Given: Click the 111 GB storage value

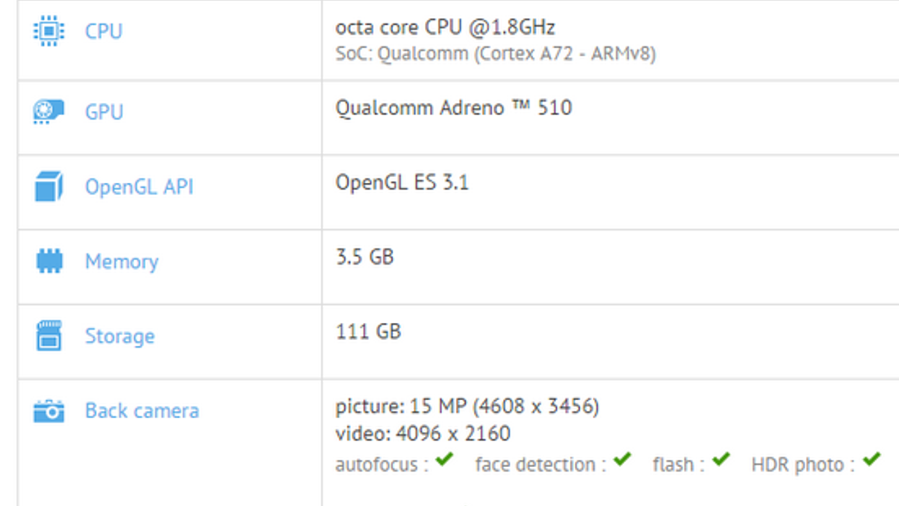Looking at the screenshot, I should tap(368, 332).
